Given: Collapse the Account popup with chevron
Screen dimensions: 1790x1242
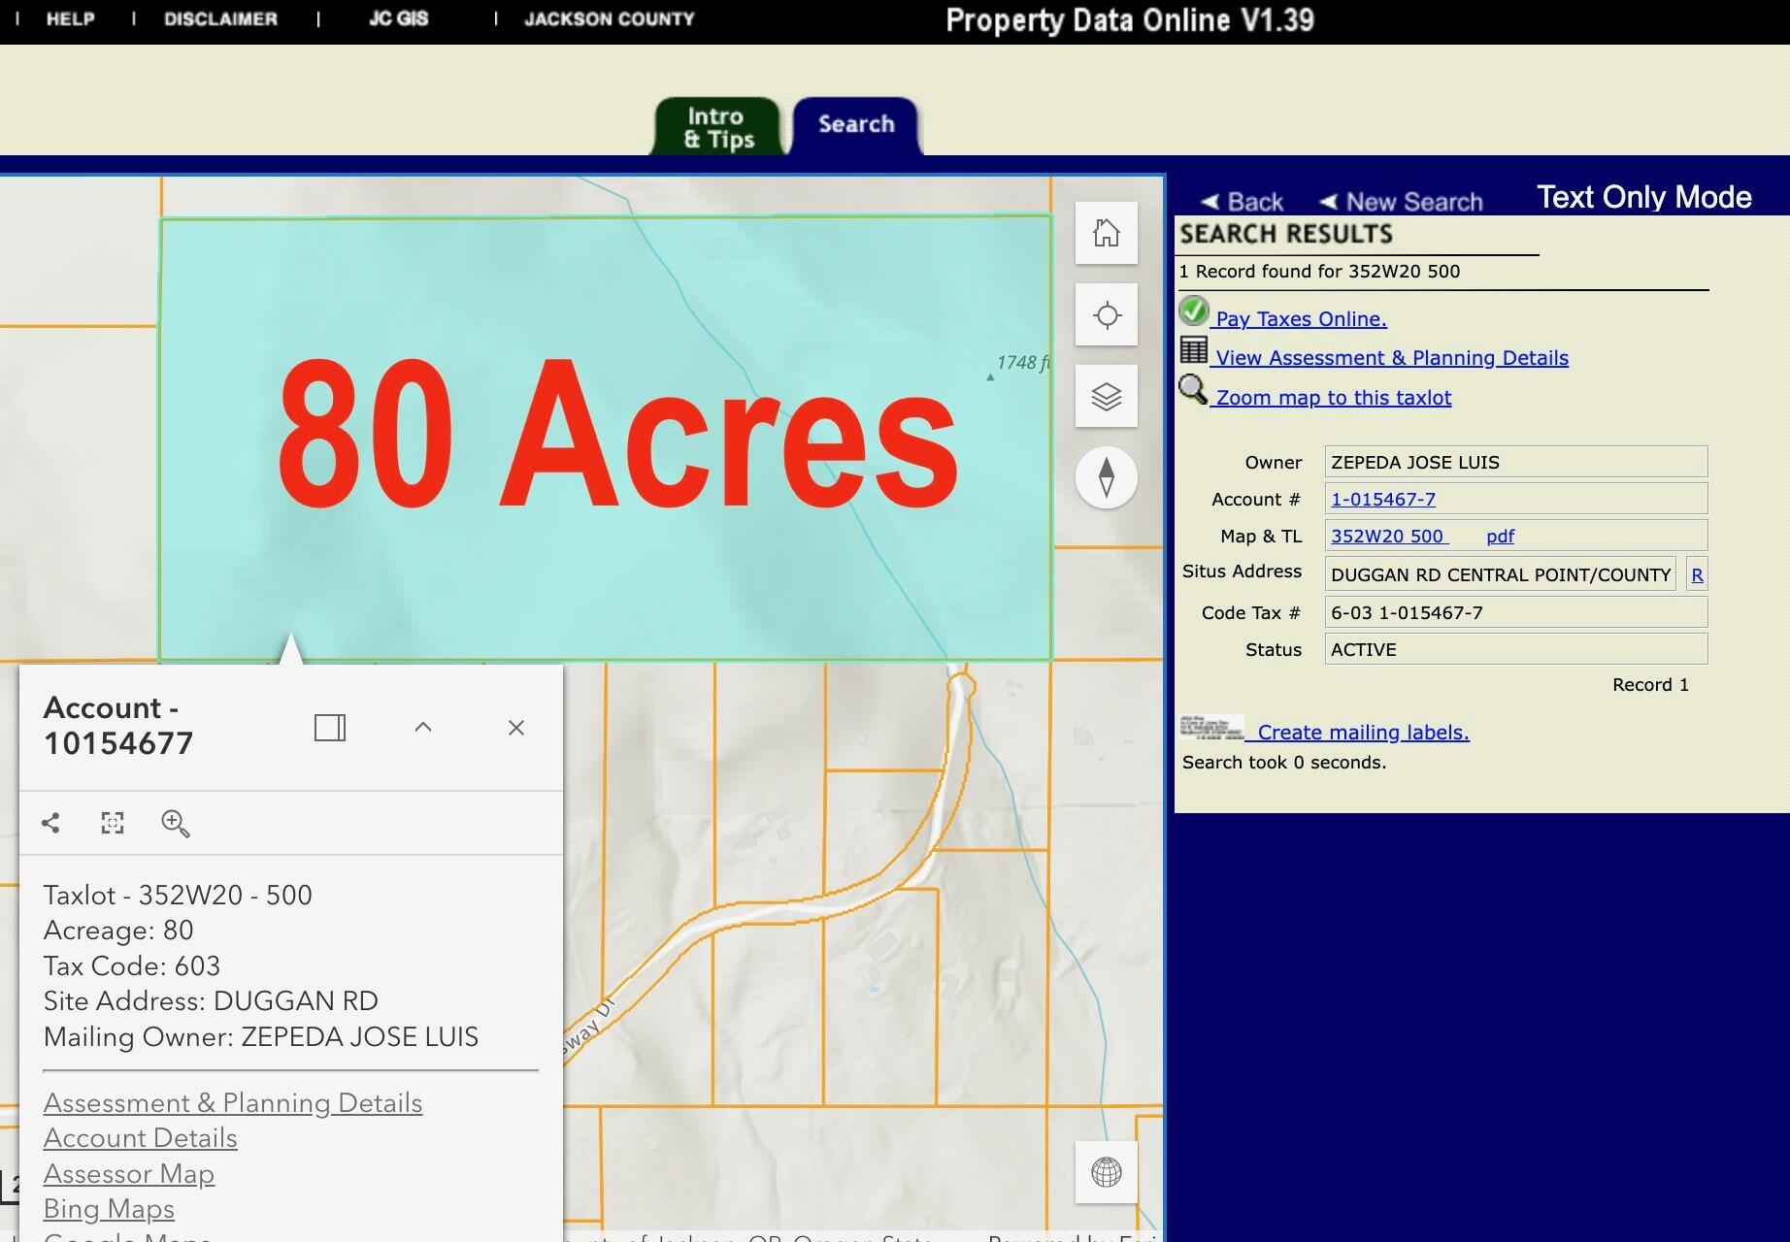Looking at the screenshot, I should tap(423, 728).
